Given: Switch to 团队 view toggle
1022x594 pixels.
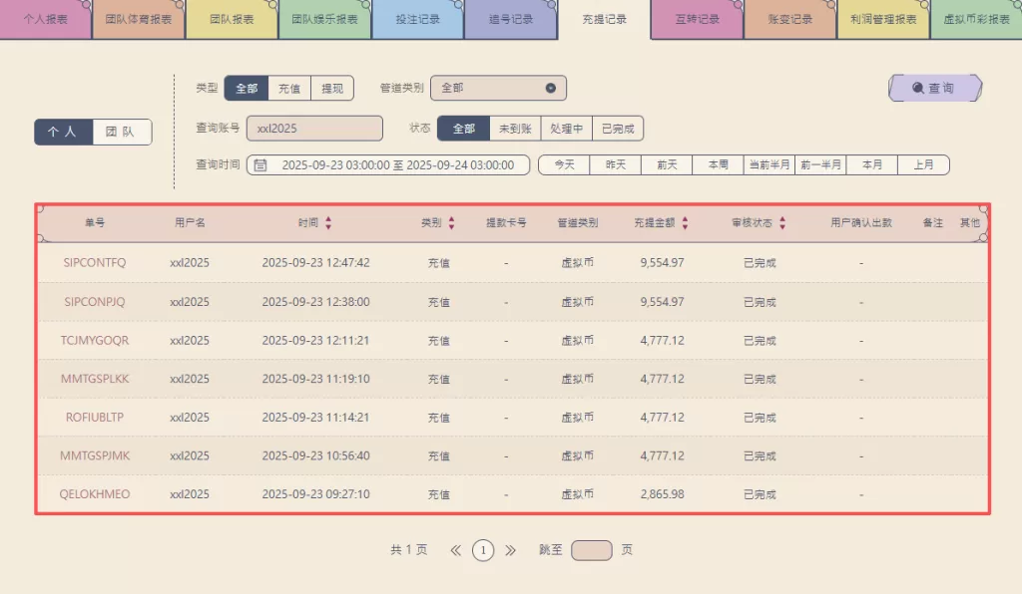Looking at the screenshot, I should 122,132.
